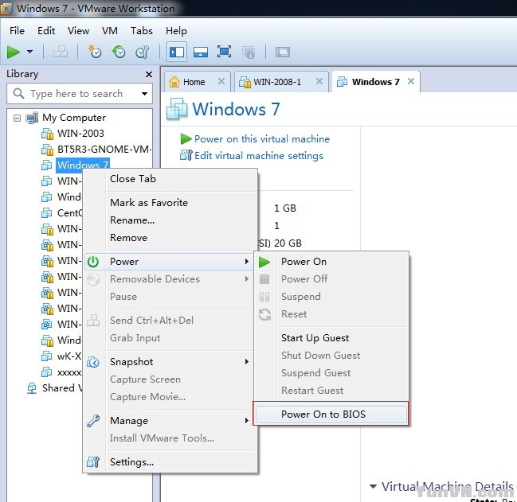Close the WIN-2008-1 tab
This screenshot has height=502, width=517.
pyautogui.click(x=319, y=81)
